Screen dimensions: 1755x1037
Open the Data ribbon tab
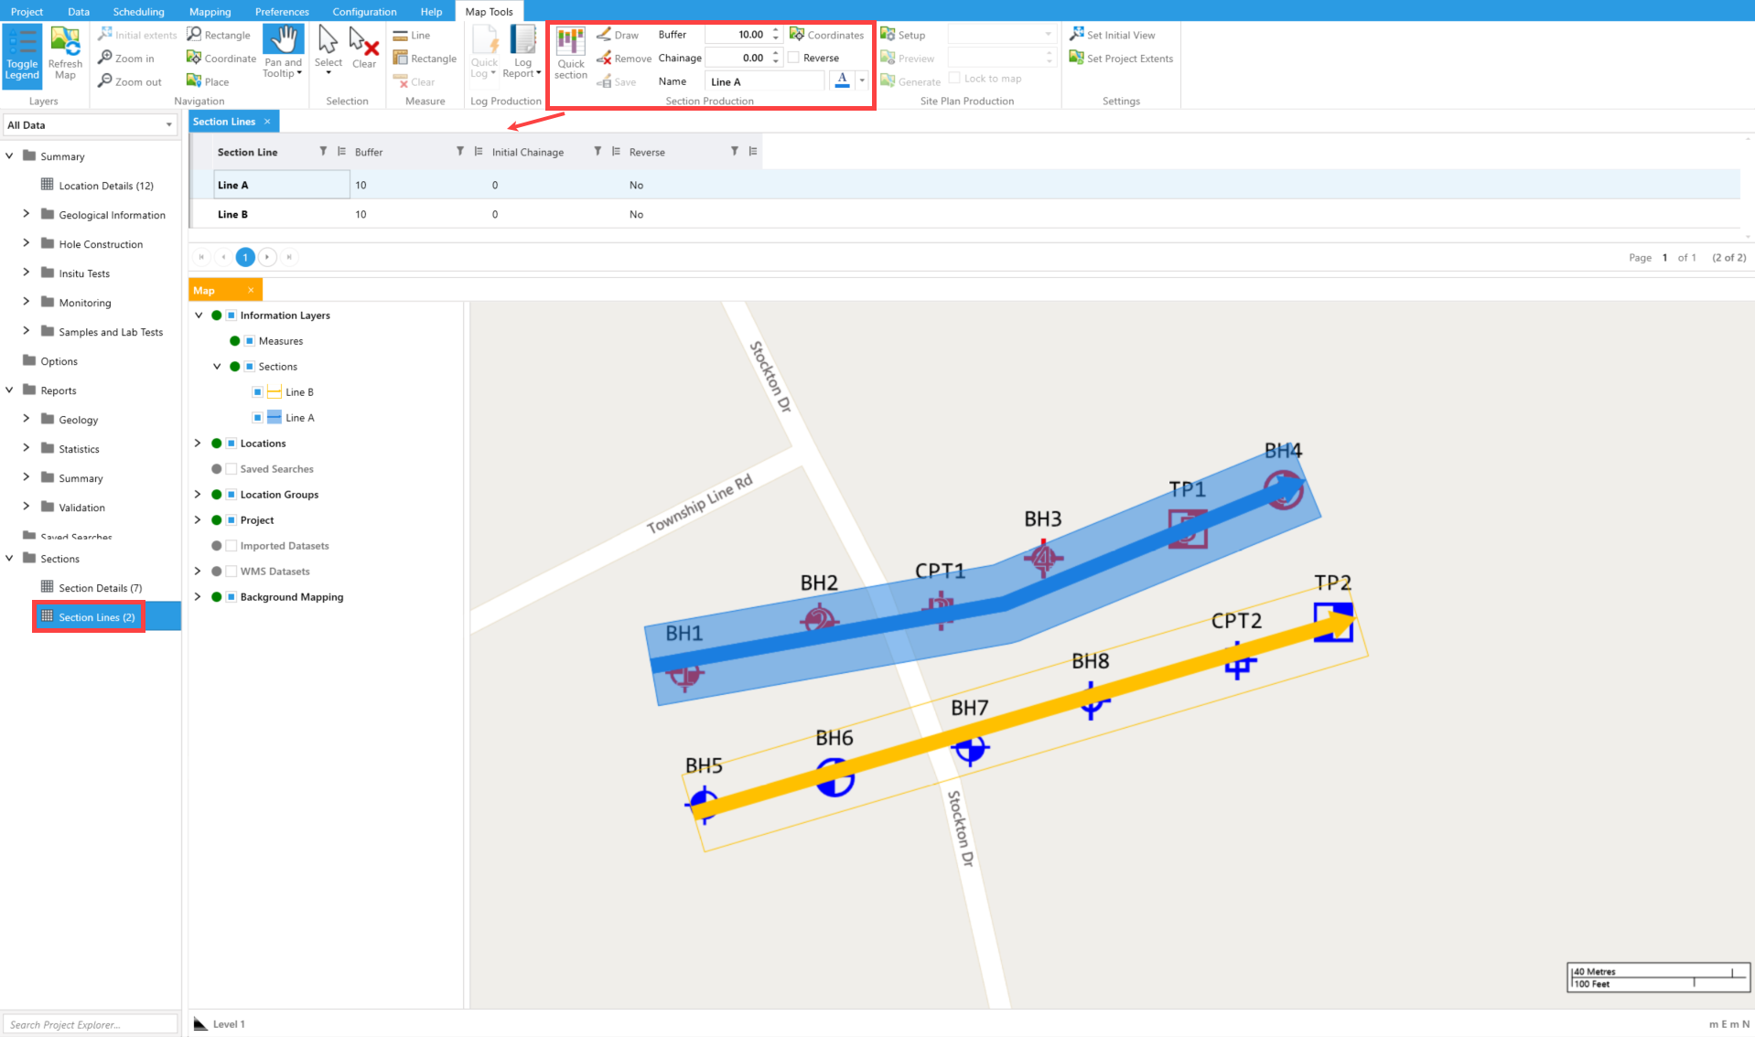click(x=79, y=11)
